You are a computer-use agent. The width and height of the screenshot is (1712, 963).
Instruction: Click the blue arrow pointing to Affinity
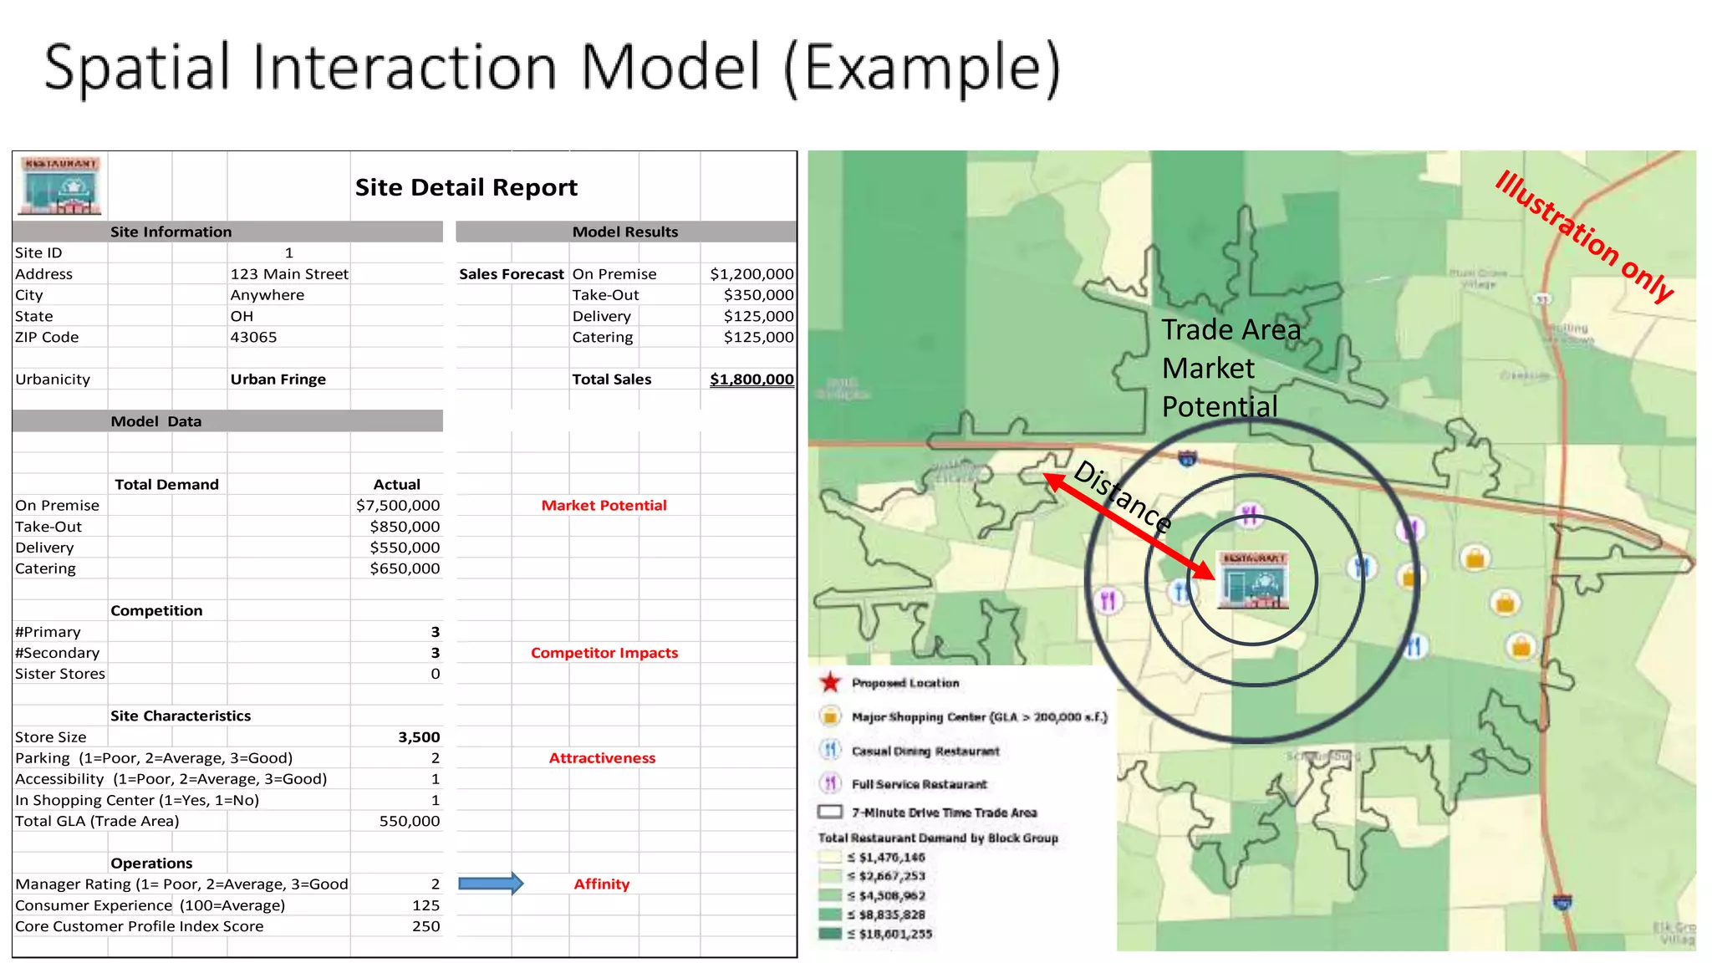491,884
